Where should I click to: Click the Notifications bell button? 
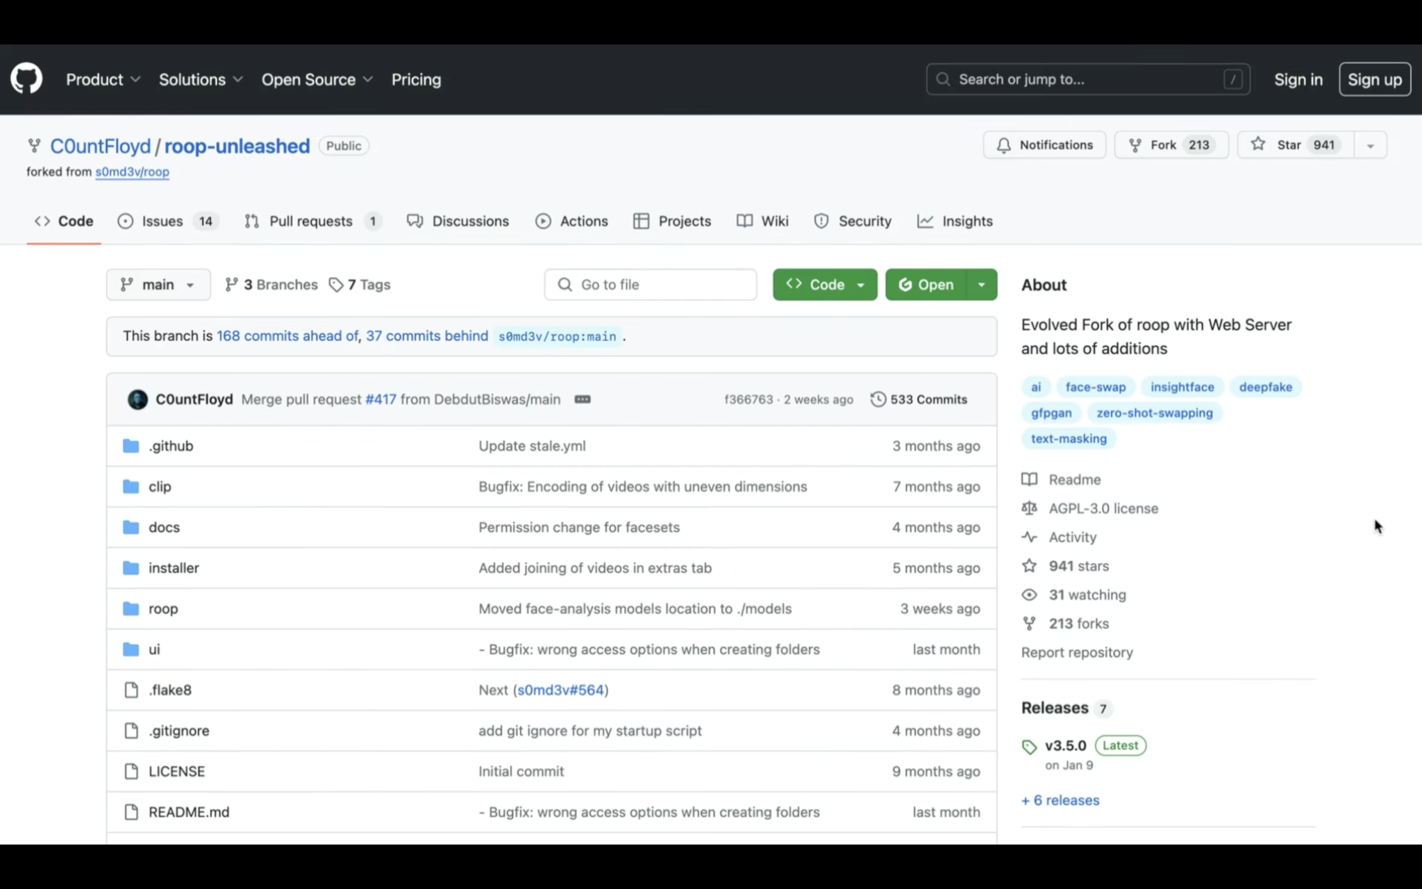pos(1044,145)
